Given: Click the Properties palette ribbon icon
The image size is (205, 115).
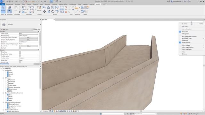Looking at the screenshot, I should coord(9,11).
